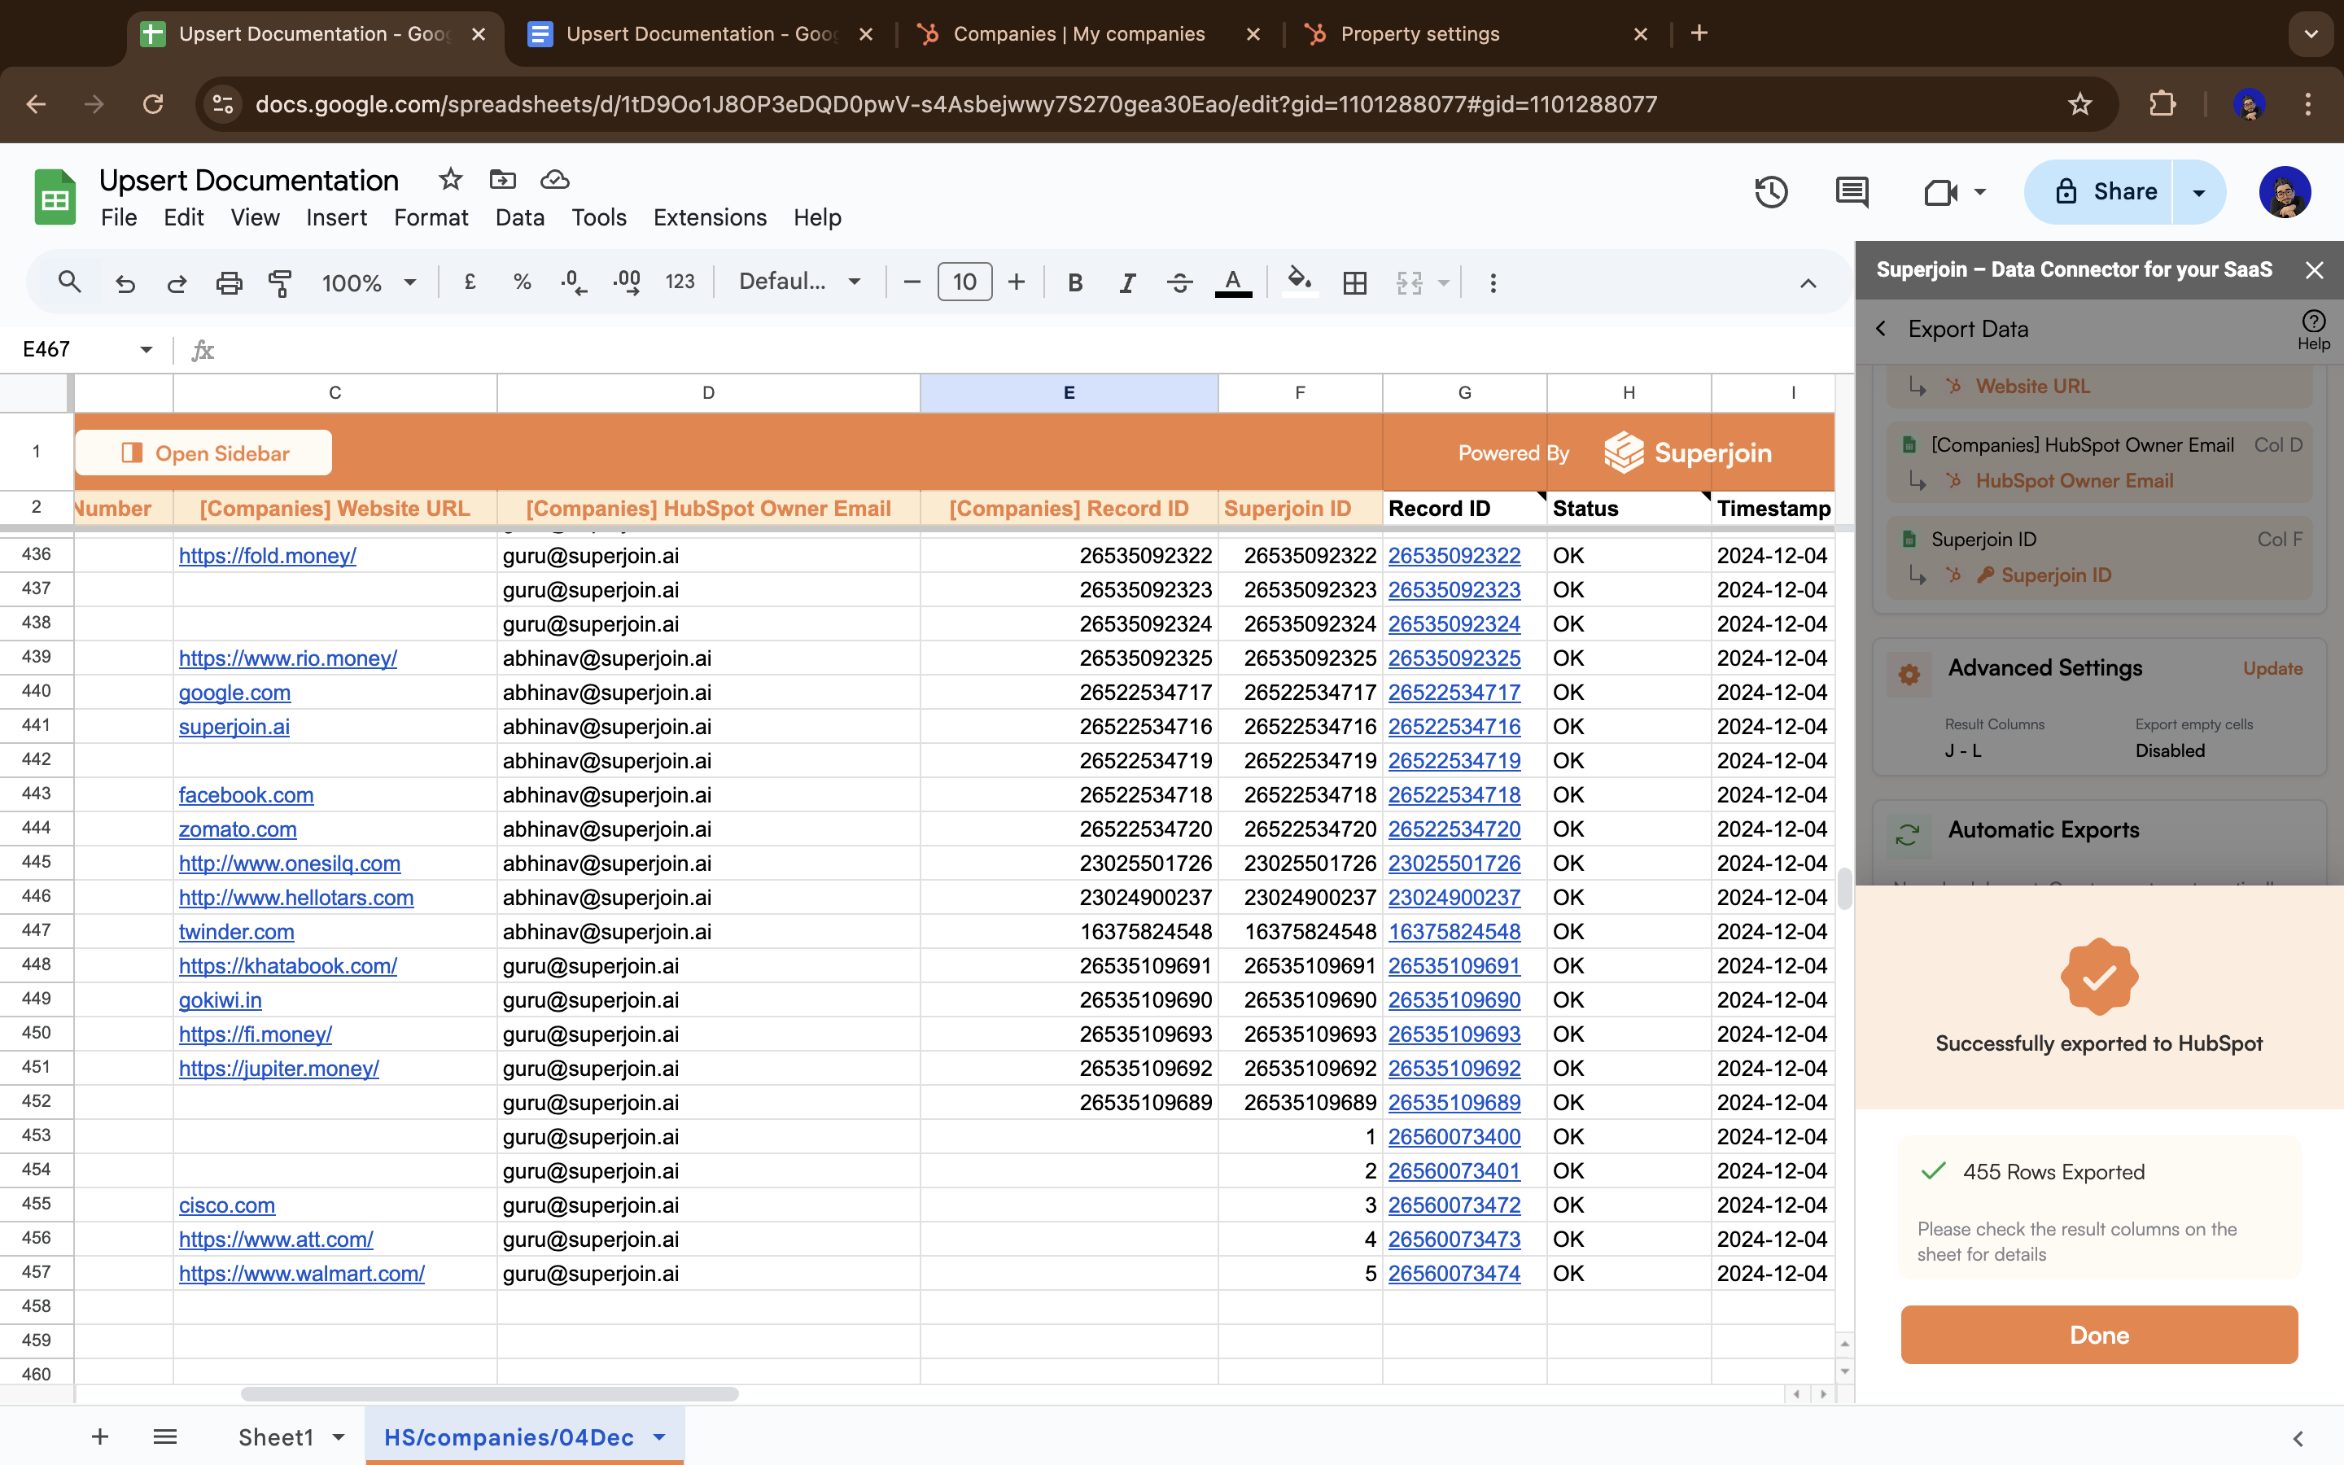The image size is (2344, 1465).
Task: Click the print icon in toolbar
Action: 229,283
